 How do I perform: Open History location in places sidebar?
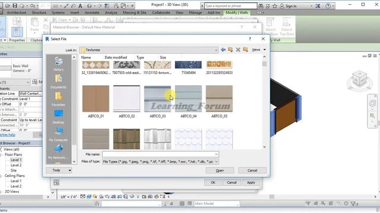pos(58,64)
